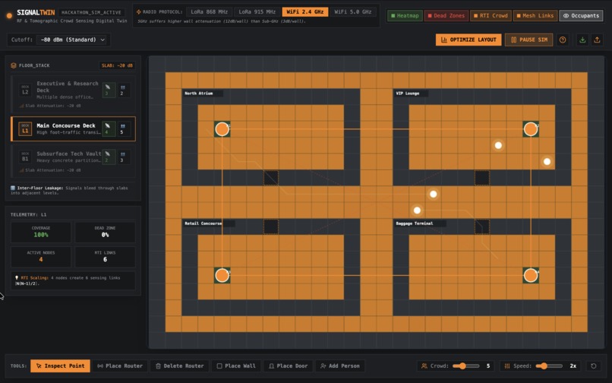Click the Dead Zone 0% telemetry card
This screenshot has width=612, height=383.
[105, 232]
